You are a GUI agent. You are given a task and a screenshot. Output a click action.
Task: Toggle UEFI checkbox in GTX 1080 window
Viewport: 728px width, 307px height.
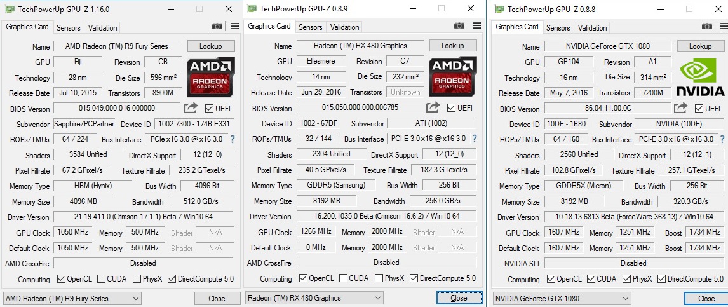point(699,108)
